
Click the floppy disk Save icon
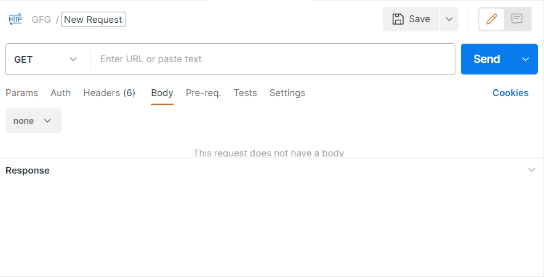(x=398, y=19)
